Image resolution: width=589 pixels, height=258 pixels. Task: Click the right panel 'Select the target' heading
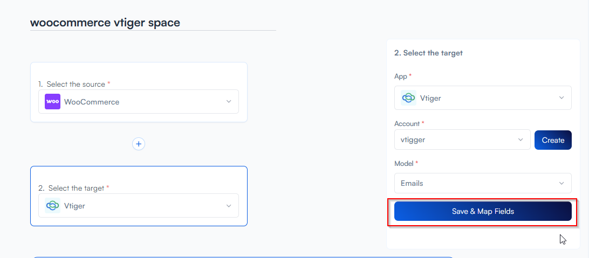coord(428,53)
